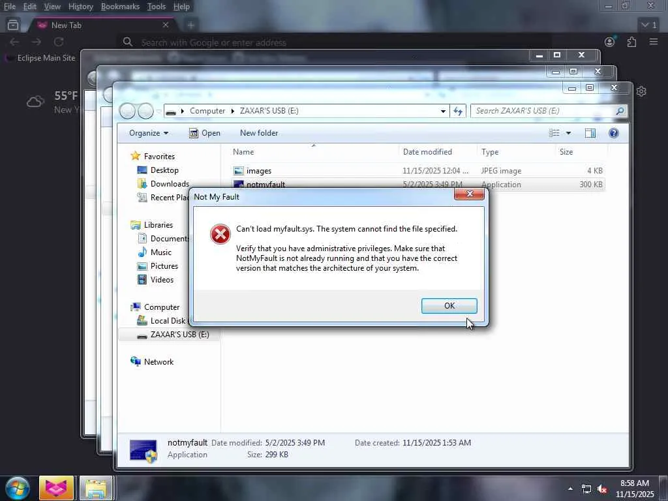Select Downloads in the navigation pane
The height and width of the screenshot is (501, 668).
point(170,183)
